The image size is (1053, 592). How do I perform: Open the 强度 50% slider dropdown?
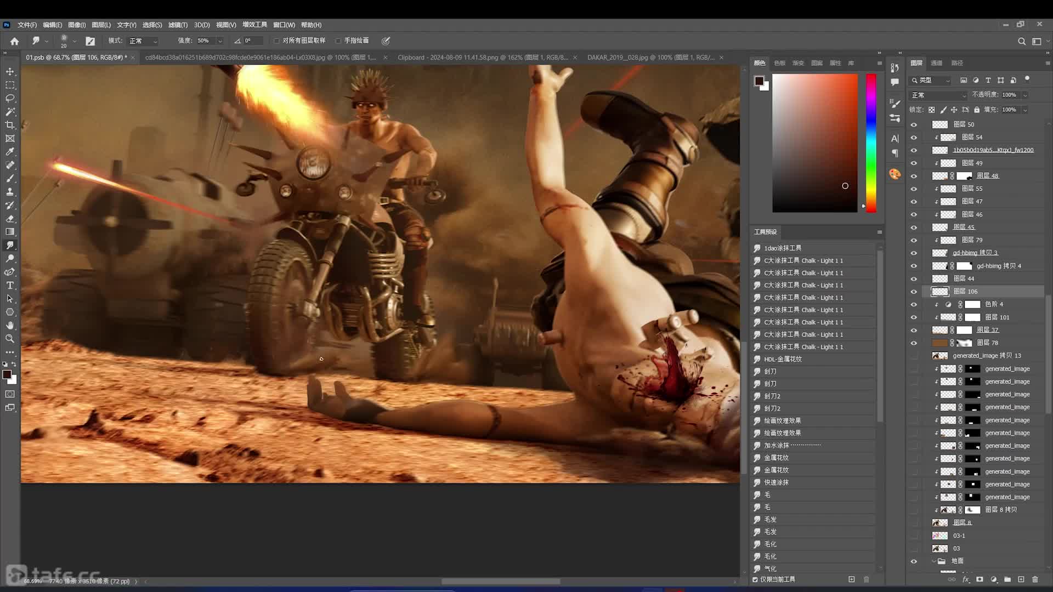tap(220, 41)
